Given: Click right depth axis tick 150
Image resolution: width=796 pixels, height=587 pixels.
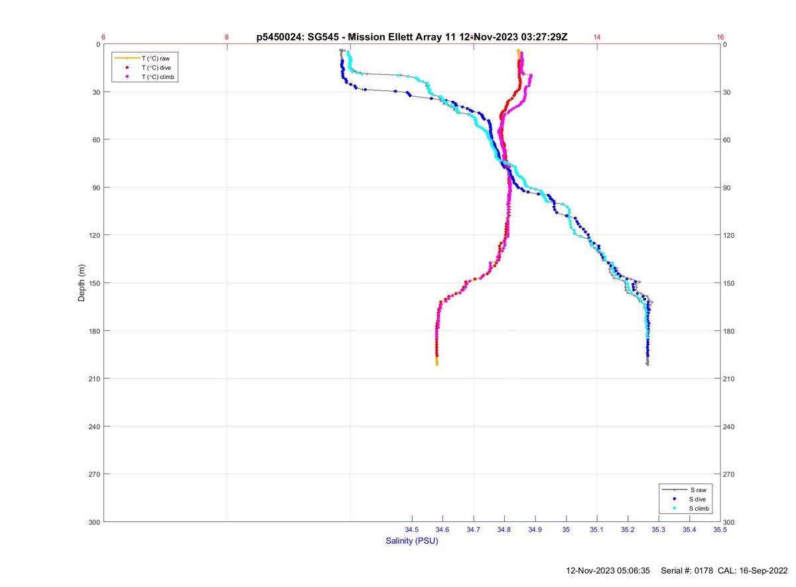Looking at the screenshot, I should [730, 283].
